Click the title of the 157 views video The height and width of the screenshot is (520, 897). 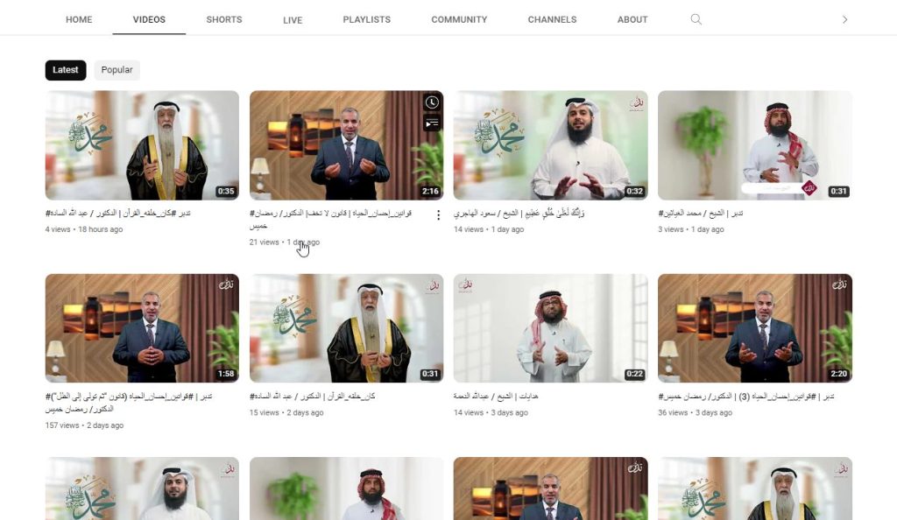point(129,403)
